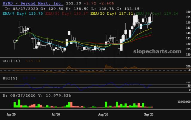Select the 160 price axis label

[x=188, y=12]
